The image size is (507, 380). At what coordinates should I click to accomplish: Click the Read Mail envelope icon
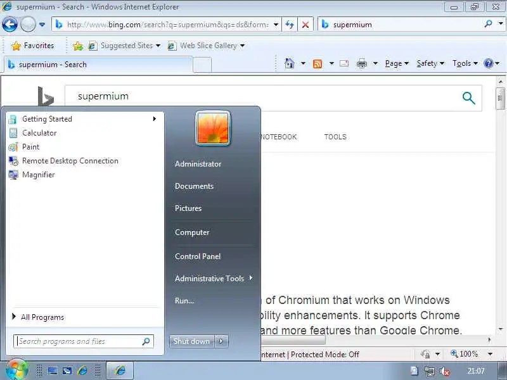[344, 63]
